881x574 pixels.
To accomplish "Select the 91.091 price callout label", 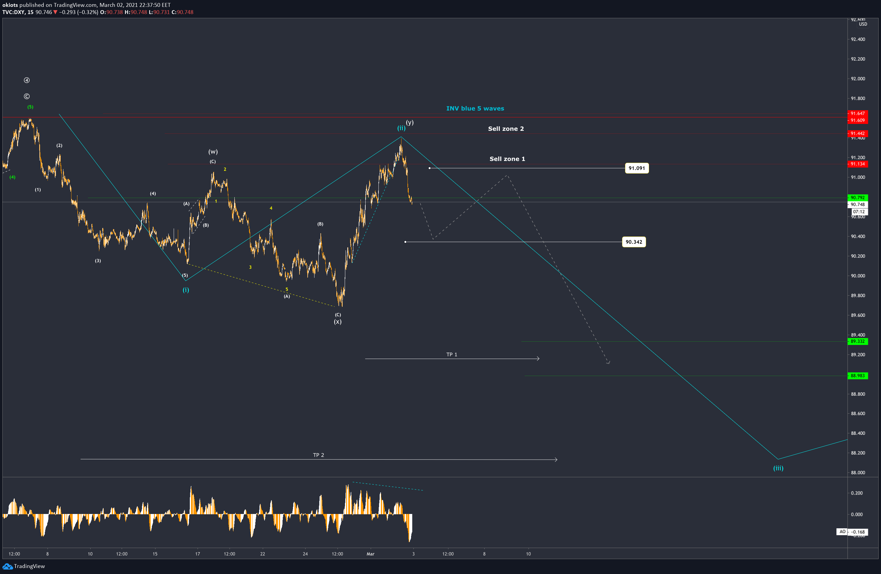I will 637,168.
